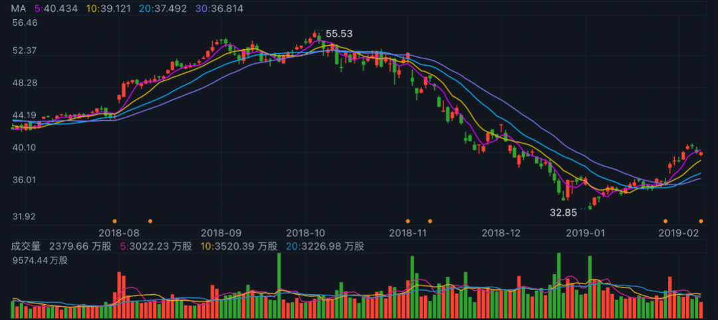
Task: Click the 2019-02 date label
Action: coord(678,233)
